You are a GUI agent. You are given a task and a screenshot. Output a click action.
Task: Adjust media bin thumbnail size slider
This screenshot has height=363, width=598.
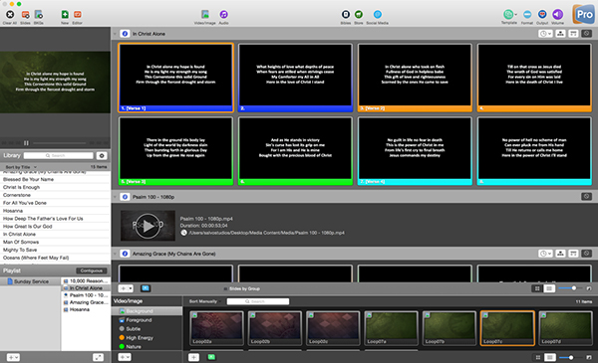pos(570,357)
